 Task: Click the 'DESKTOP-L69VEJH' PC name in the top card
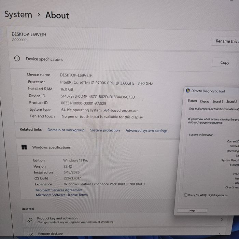pyautogui.click(x=29, y=34)
